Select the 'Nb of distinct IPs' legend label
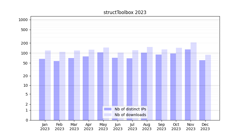Screen dimensions: 244x135 pos(130,109)
